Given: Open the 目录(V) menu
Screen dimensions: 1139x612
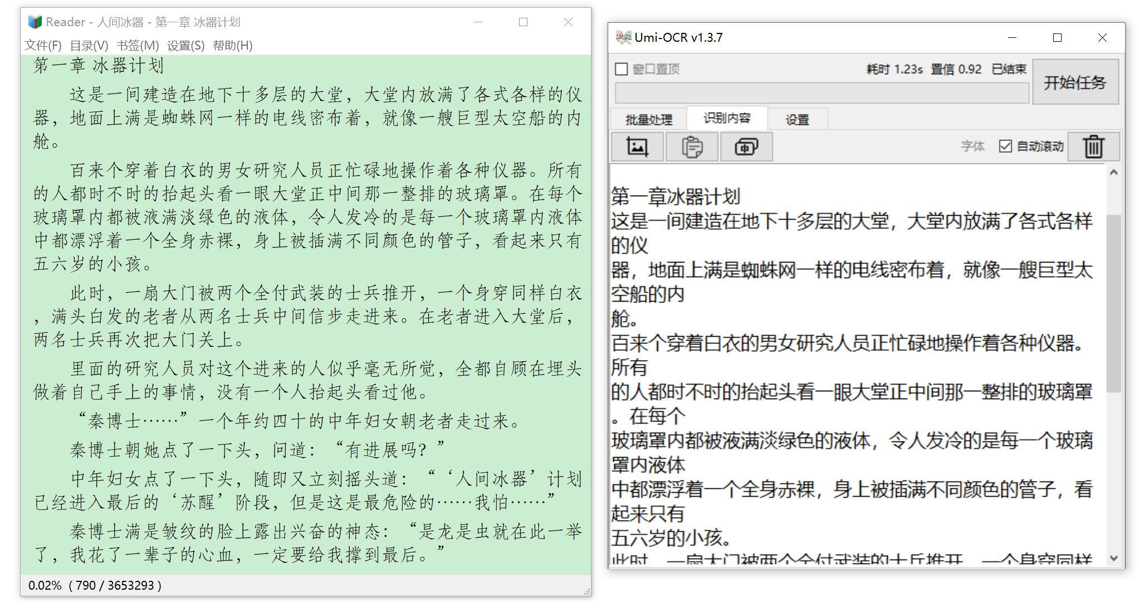Looking at the screenshot, I should (x=89, y=46).
